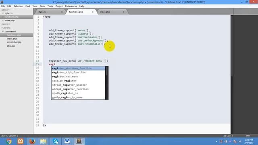Choose geoip_region_by_name suggestion

click(78, 97)
